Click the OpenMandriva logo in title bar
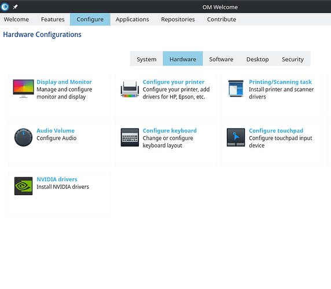This screenshot has height=289, width=331. click(5, 7)
